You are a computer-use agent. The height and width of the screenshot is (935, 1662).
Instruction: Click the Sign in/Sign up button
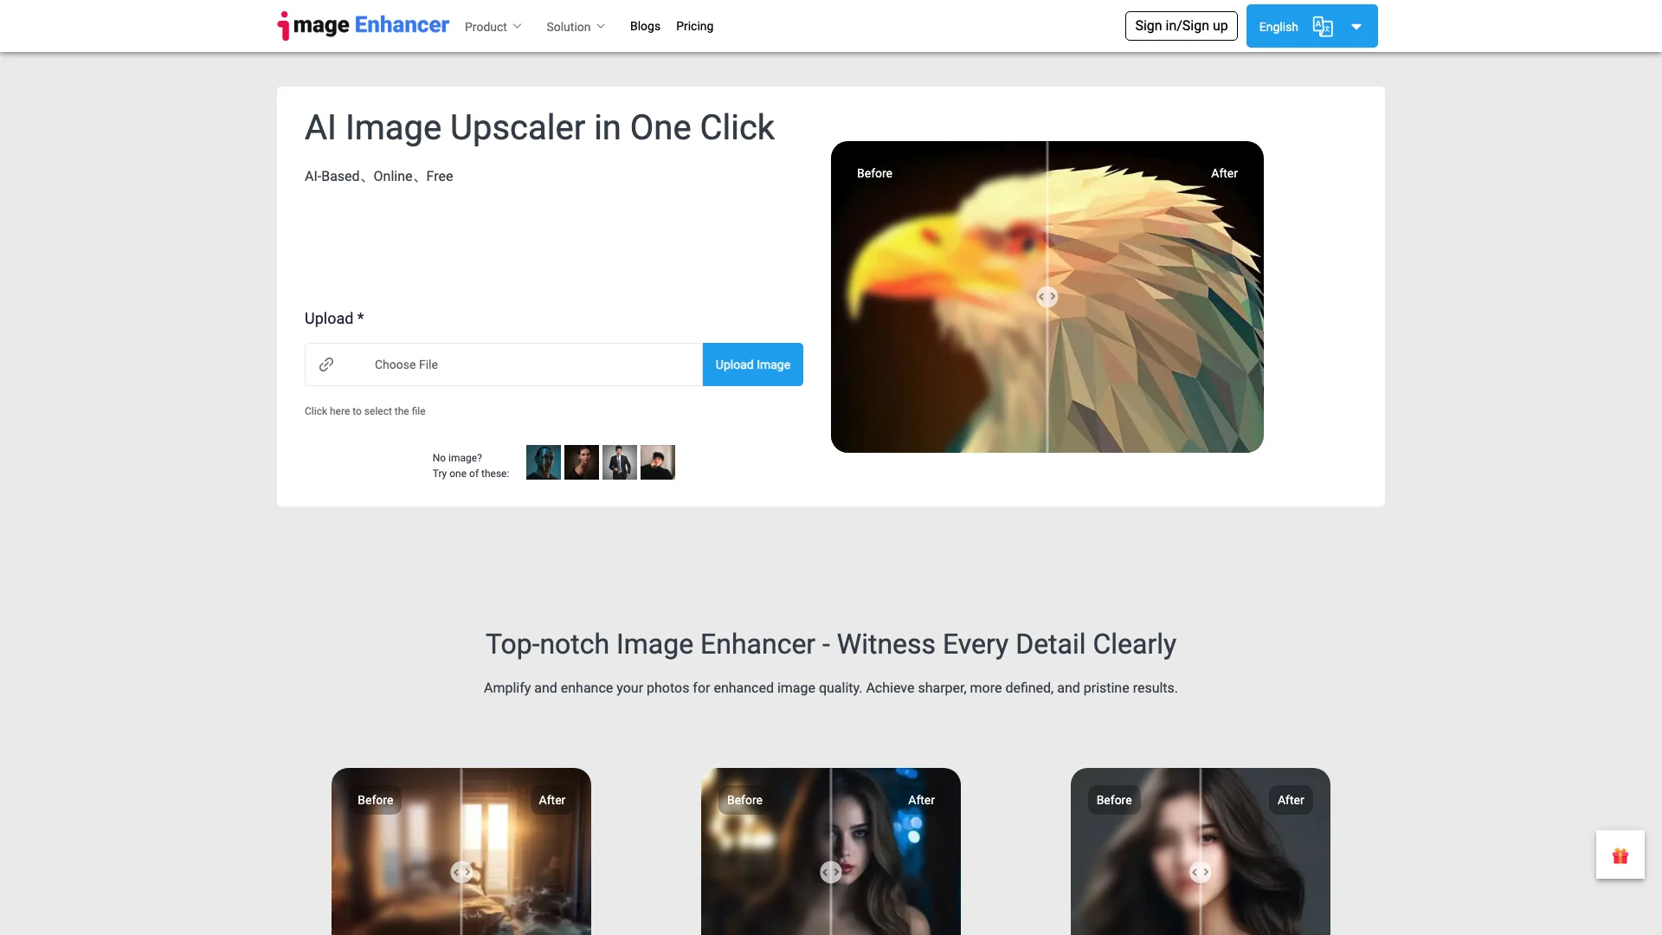1181,25
